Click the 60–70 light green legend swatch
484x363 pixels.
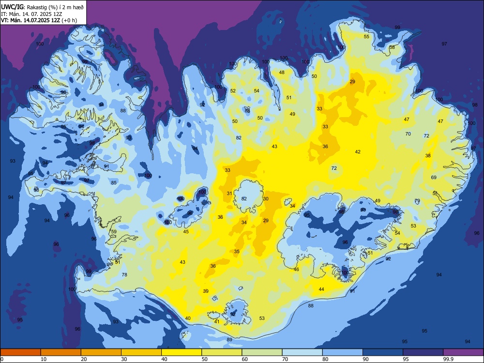click(262, 352)
